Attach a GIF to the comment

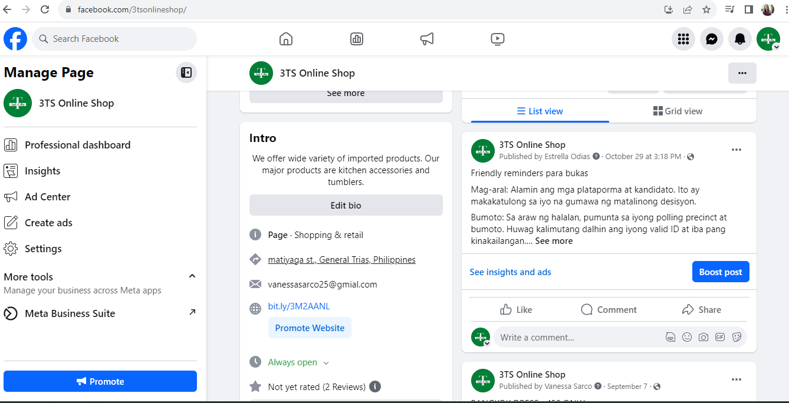pyautogui.click(x=720, y=338)
